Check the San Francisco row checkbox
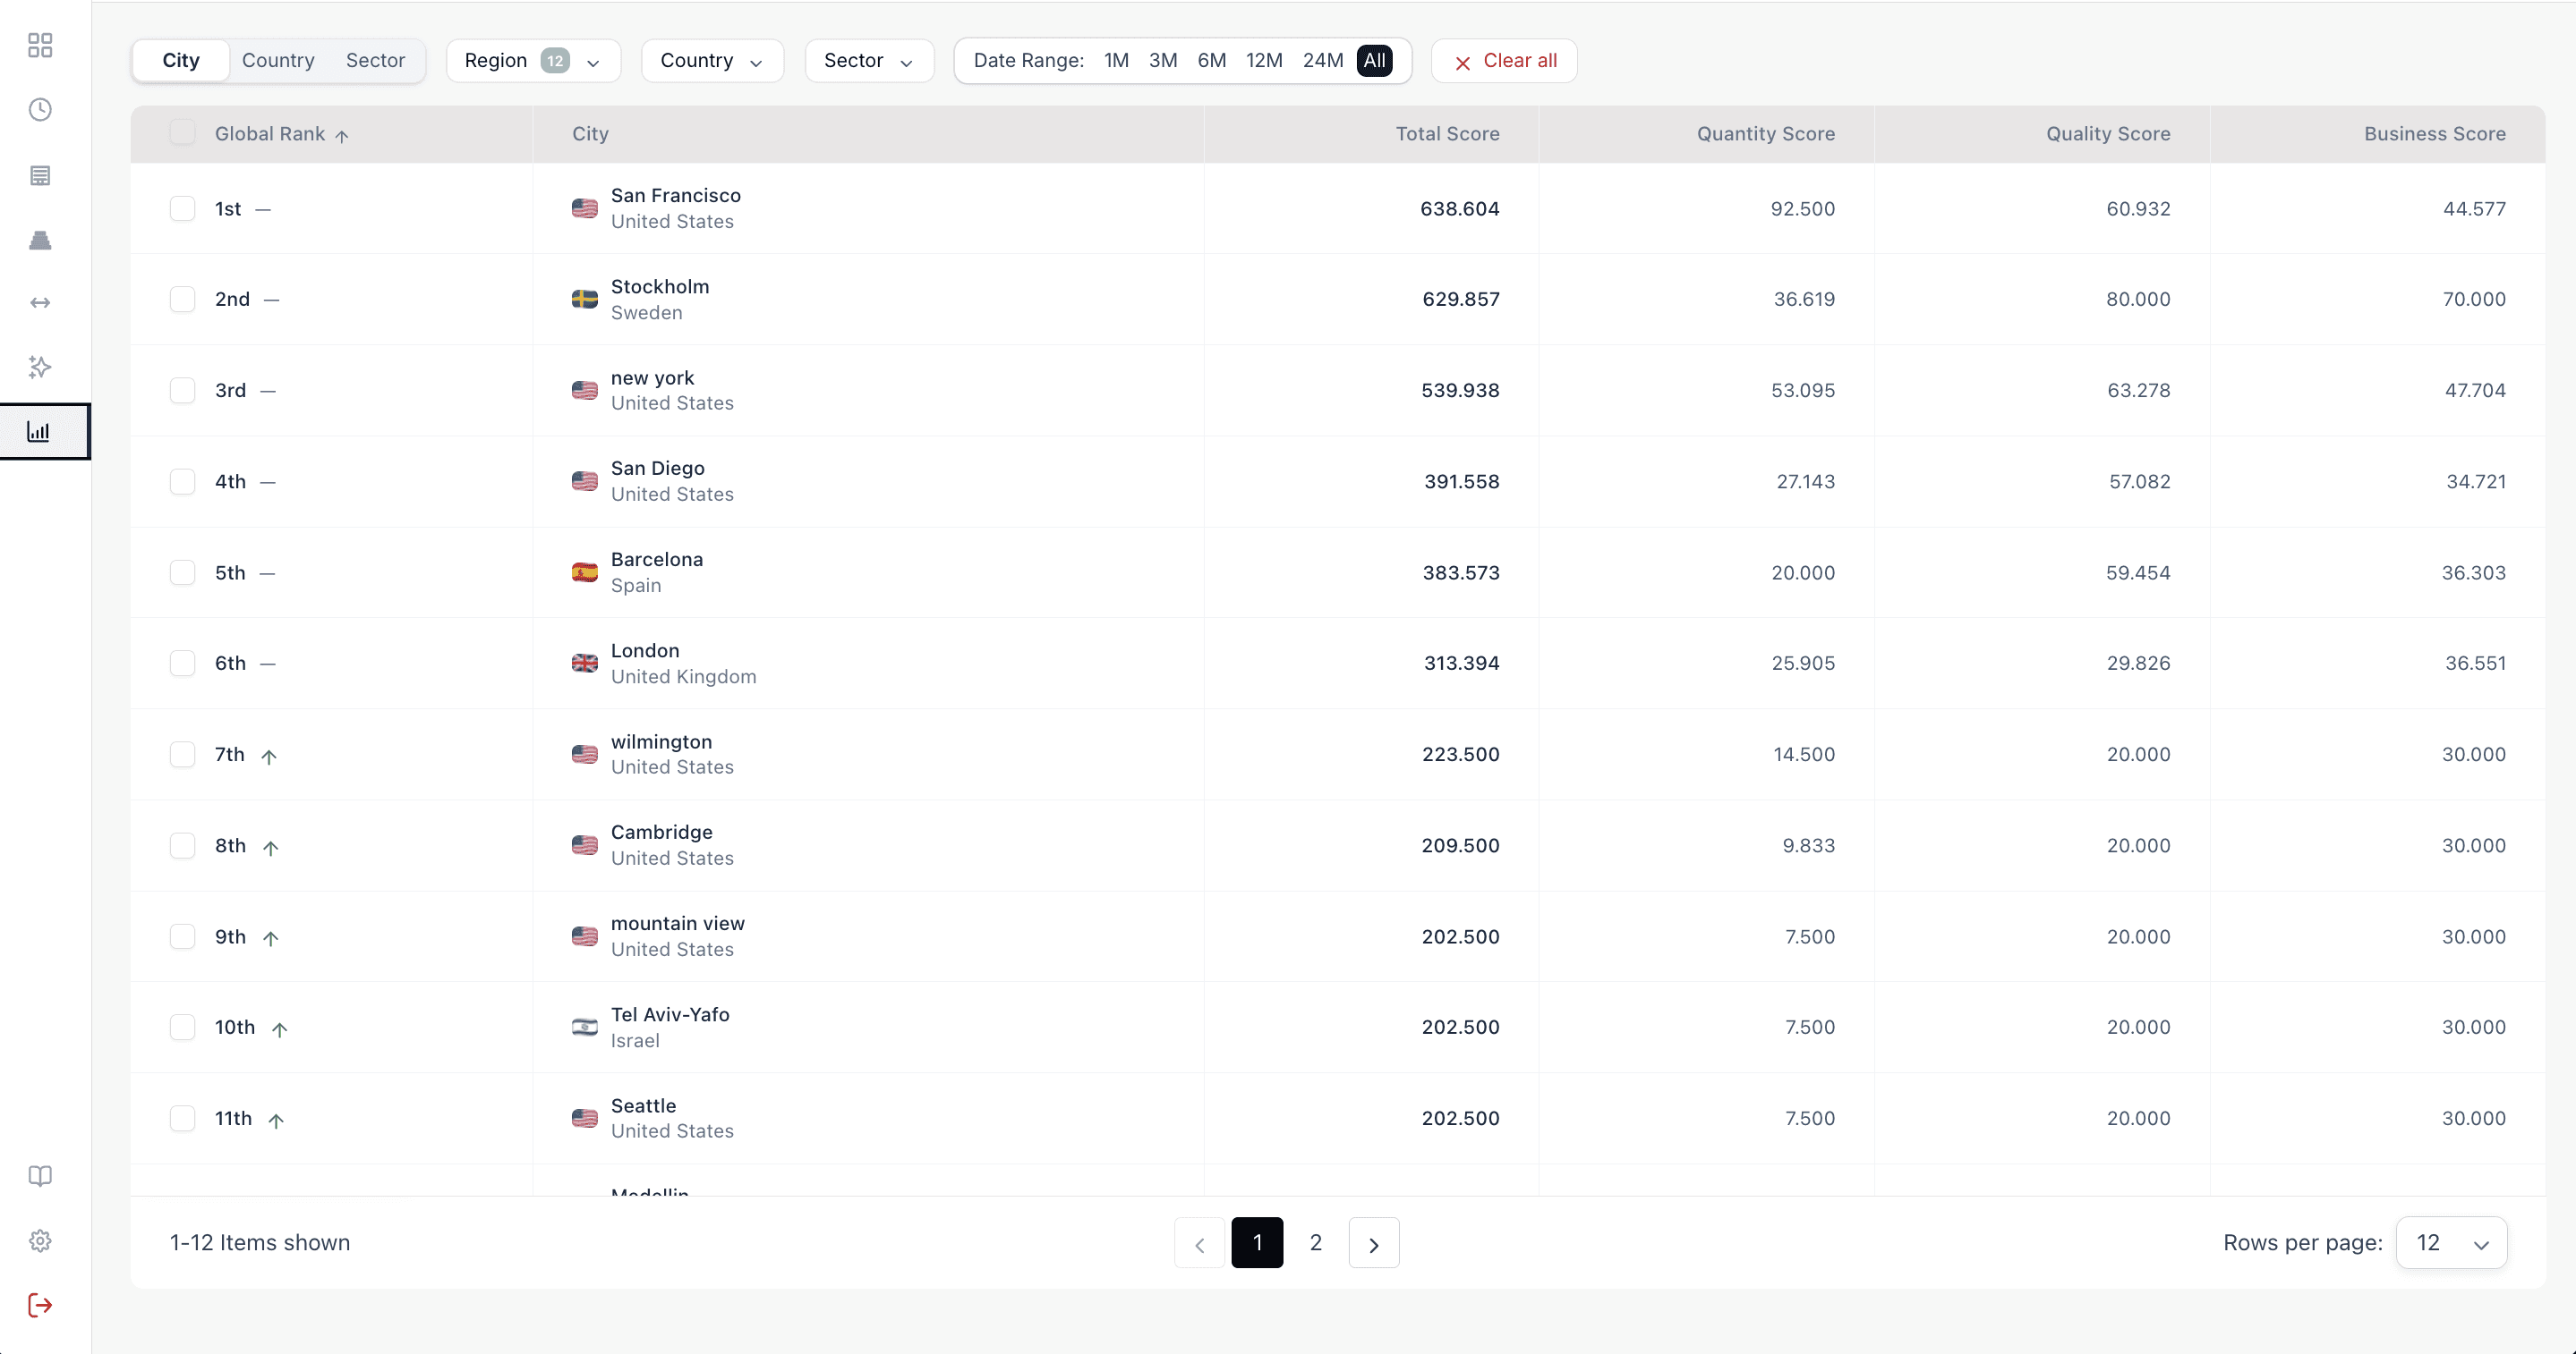Image resolution: width=2576 pixels, height=1354 pixels. click(182, 209)
